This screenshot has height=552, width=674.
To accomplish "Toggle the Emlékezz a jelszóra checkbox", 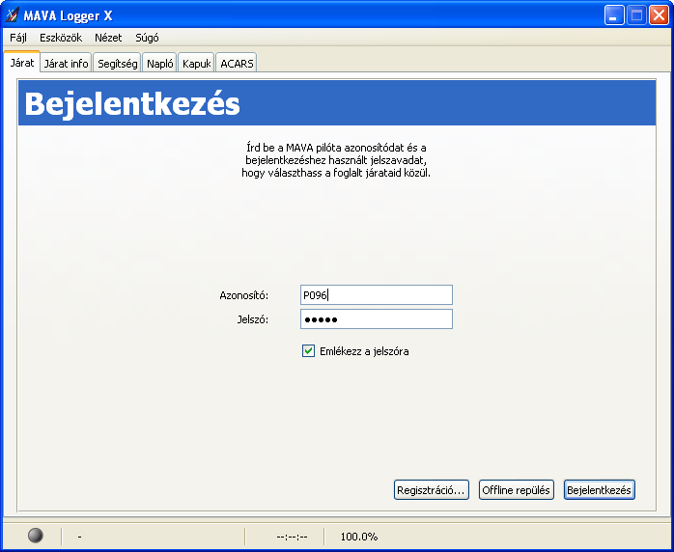I will click(308, 351).
